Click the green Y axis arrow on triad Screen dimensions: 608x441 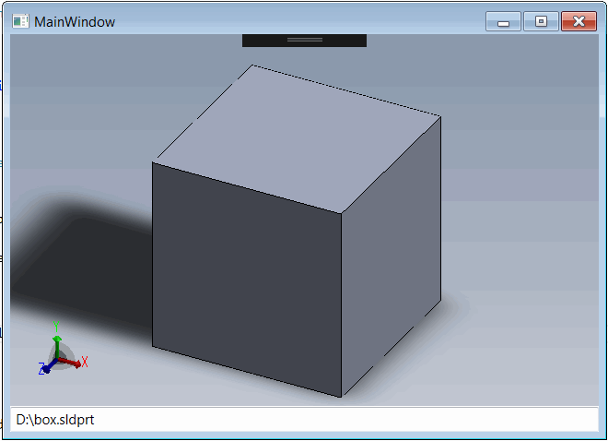pos(56,339)
